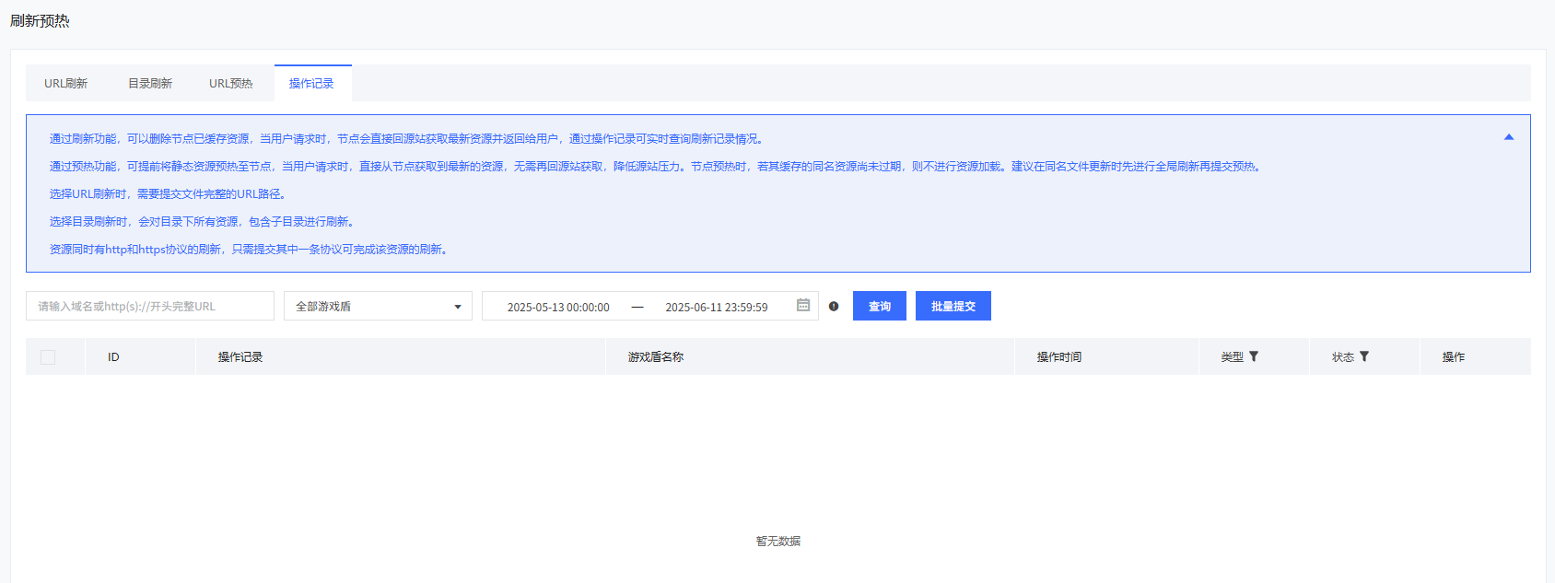Click the 查询 button
The image size is (1555, 583).
tap(880, 307)
